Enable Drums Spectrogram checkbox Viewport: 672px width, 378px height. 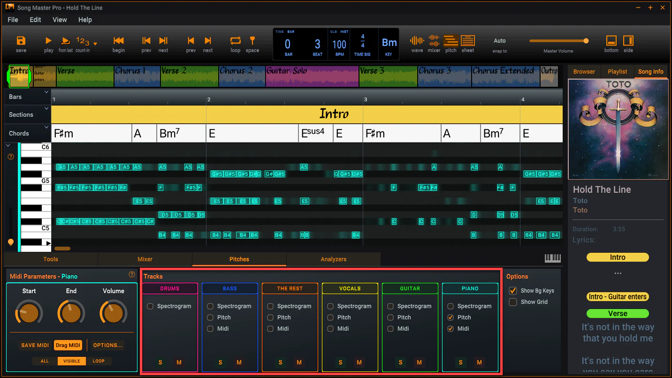click(x=150, y=306)
